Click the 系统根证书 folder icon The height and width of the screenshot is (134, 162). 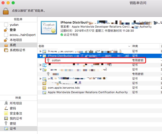[6, 50]
